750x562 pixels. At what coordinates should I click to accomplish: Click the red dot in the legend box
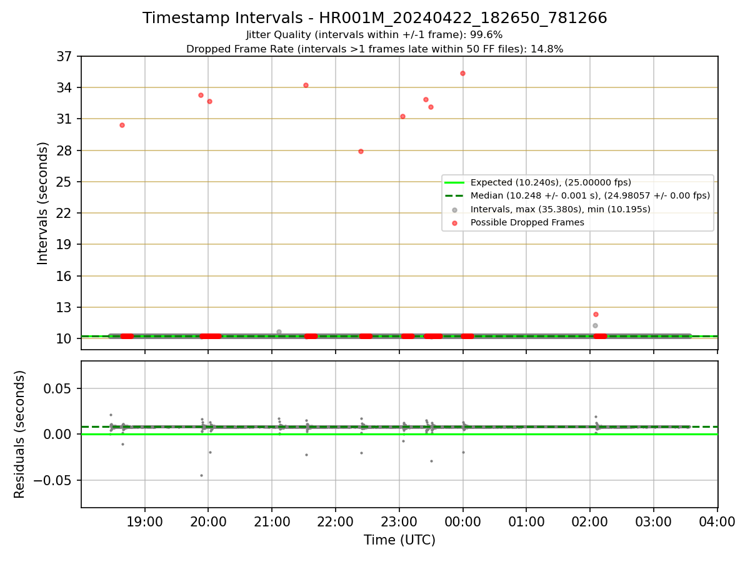[x=454, y=223]
